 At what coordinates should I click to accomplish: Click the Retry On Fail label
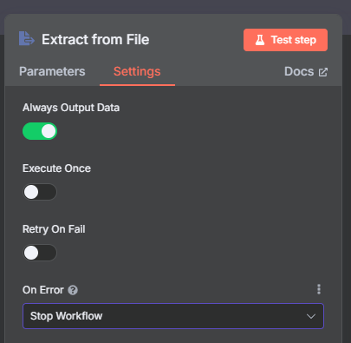[x=54, y=229]
